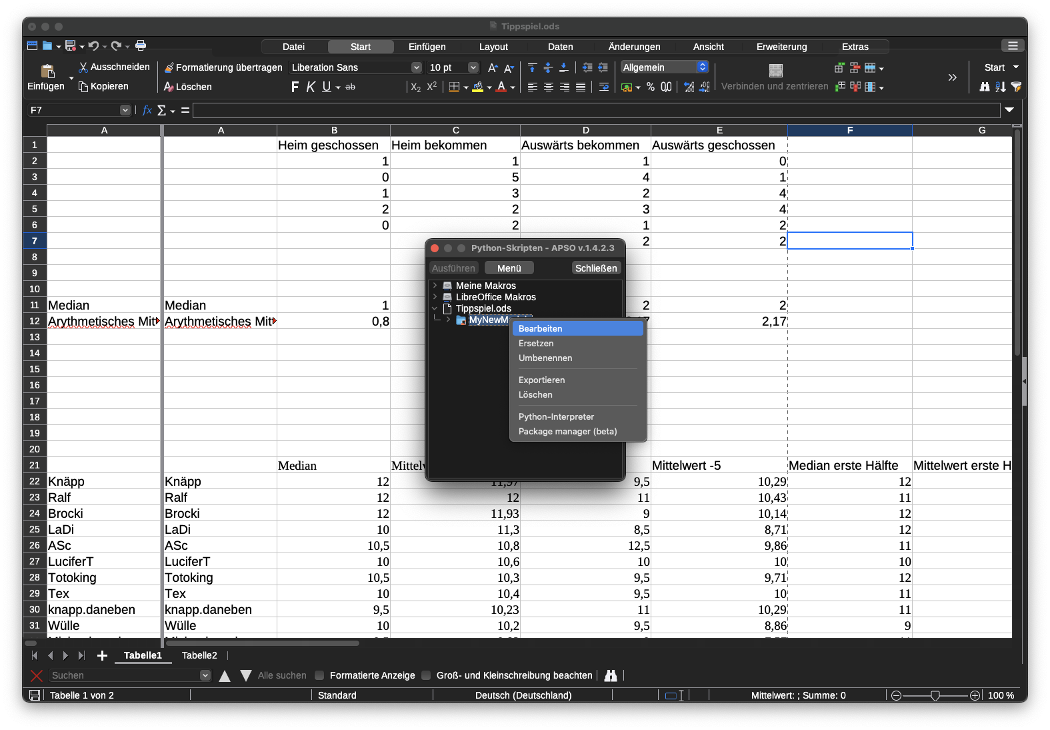Enable Groß- und Kleinschreibung beachten checkbox

click(427, 675)
